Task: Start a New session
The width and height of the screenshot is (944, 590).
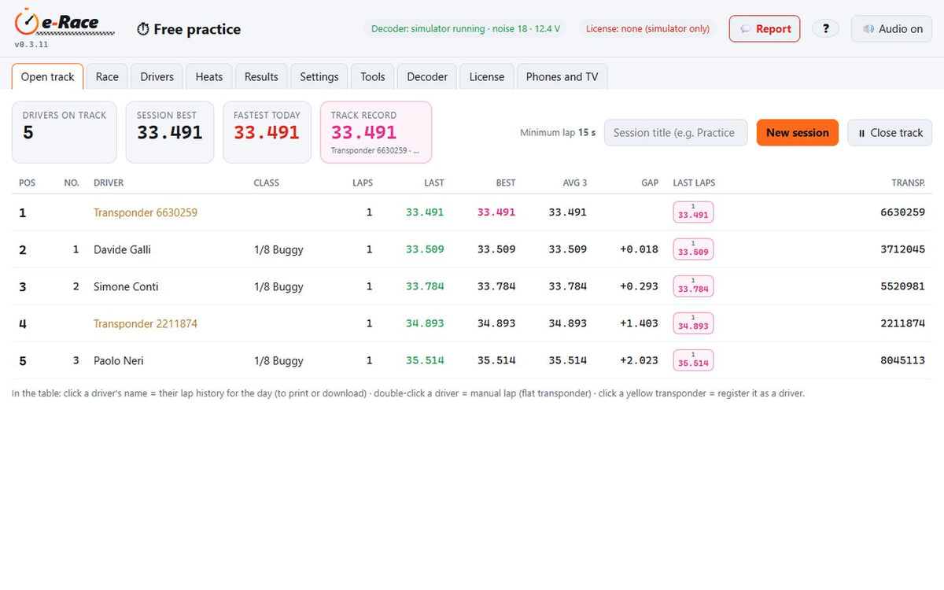Action: pyautogui.click(x=798, y=133)
